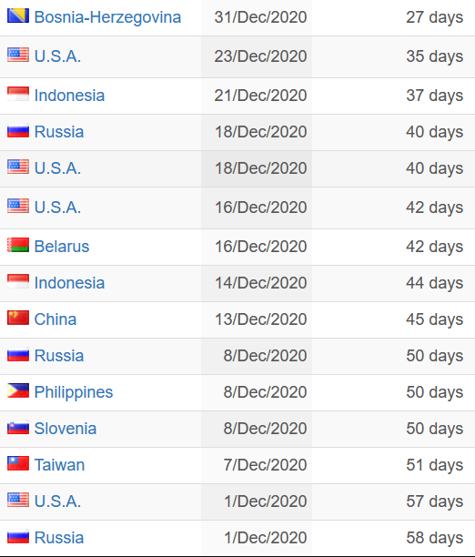Select the 13/Dec/2020 date cell
Screen dimensions: 475x557
tap(257, 319)
